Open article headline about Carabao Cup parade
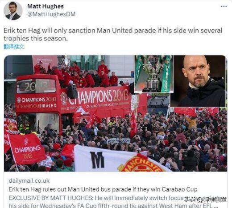The height and width of the screenshot is (208, 232). [103, 189]
